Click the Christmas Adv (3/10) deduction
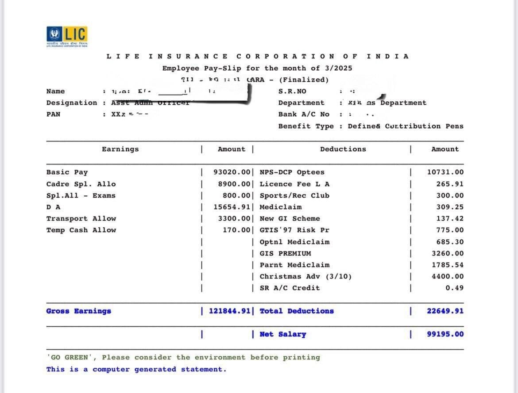Viewport: 518px width, 393px height. tap(305, 276)
